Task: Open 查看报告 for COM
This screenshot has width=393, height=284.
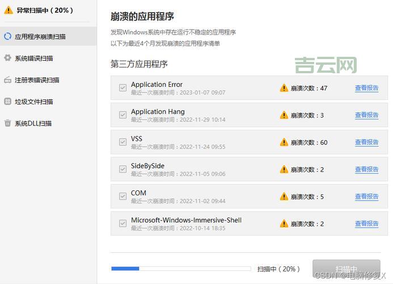Action: point(367,197)
